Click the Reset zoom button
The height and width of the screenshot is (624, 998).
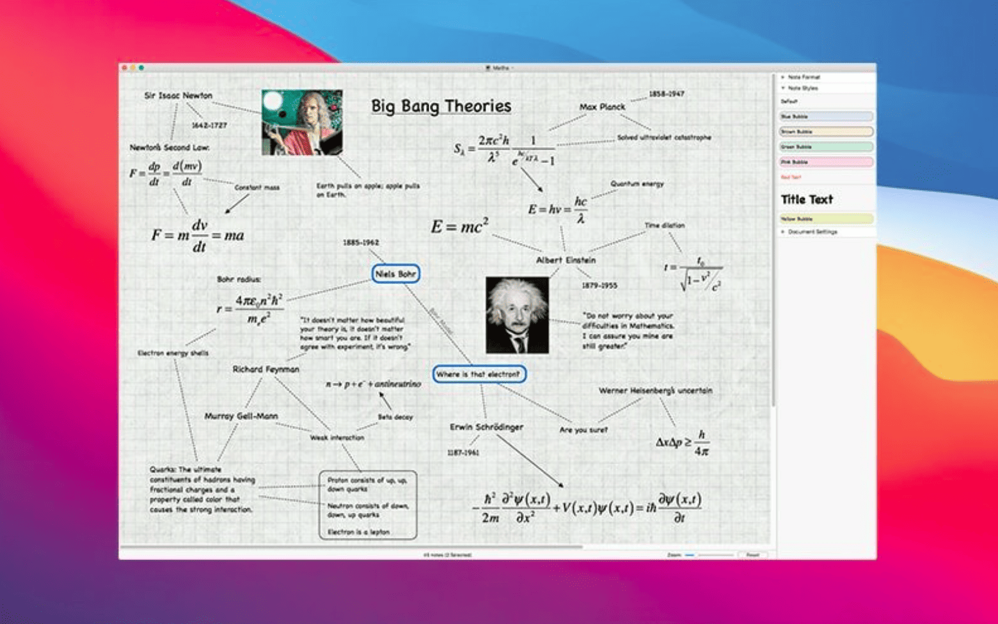point(753,555)
